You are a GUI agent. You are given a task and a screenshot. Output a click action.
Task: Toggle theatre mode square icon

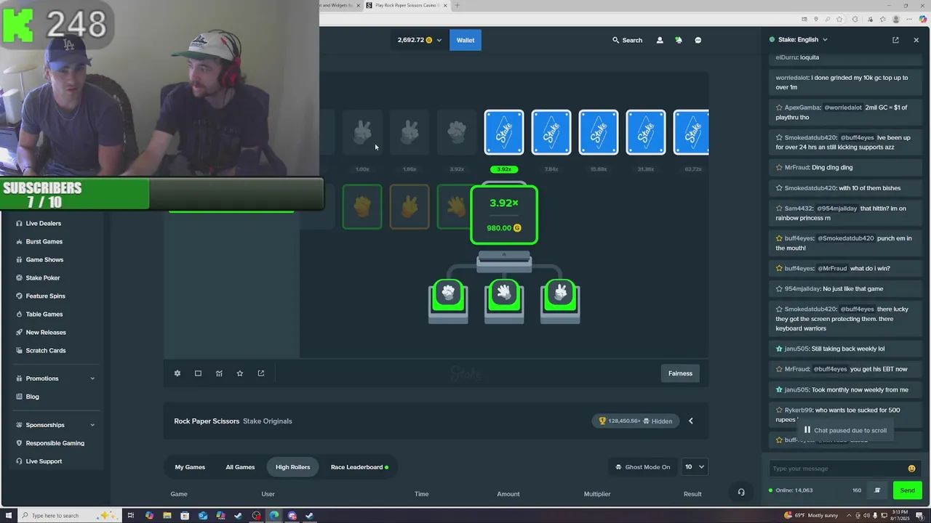pos(198,373)
